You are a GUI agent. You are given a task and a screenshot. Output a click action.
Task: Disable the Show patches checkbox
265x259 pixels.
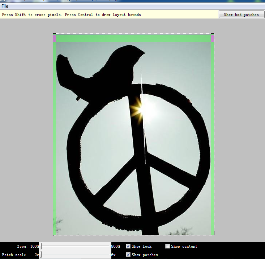[128, 255]
